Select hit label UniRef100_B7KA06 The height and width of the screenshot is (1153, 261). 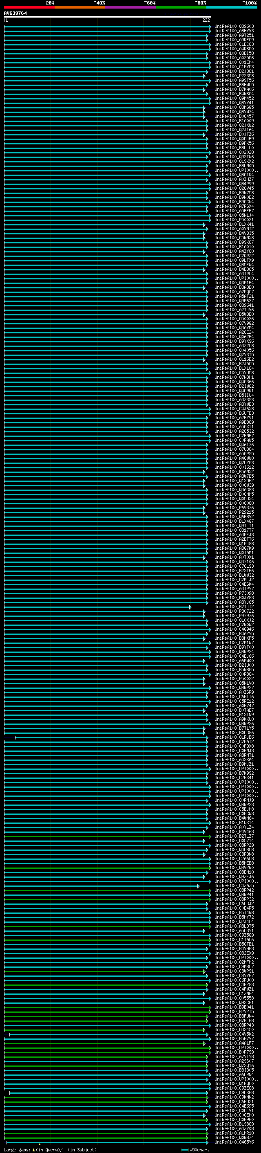(234, 89)
